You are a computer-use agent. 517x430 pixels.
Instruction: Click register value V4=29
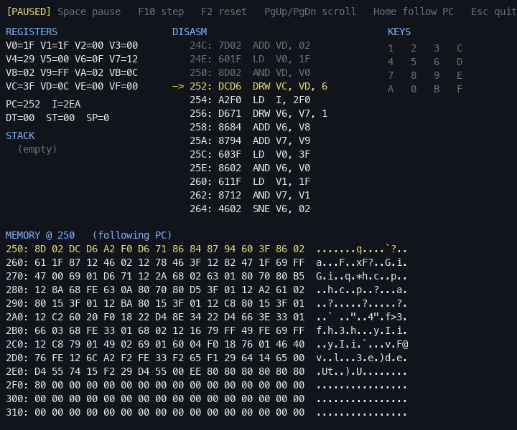20,59
